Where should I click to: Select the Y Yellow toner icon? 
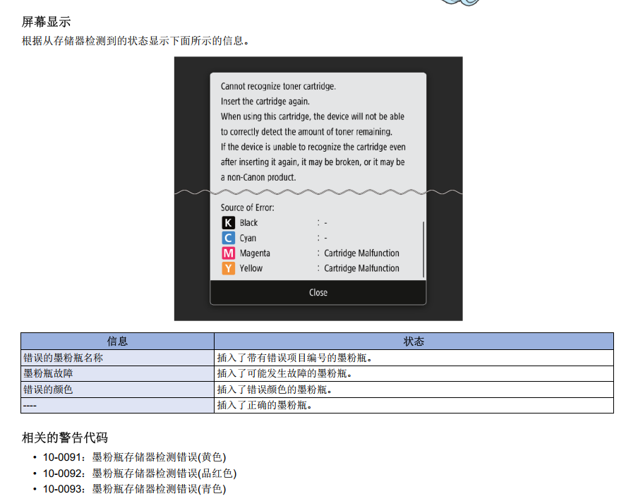pos(229,268)
